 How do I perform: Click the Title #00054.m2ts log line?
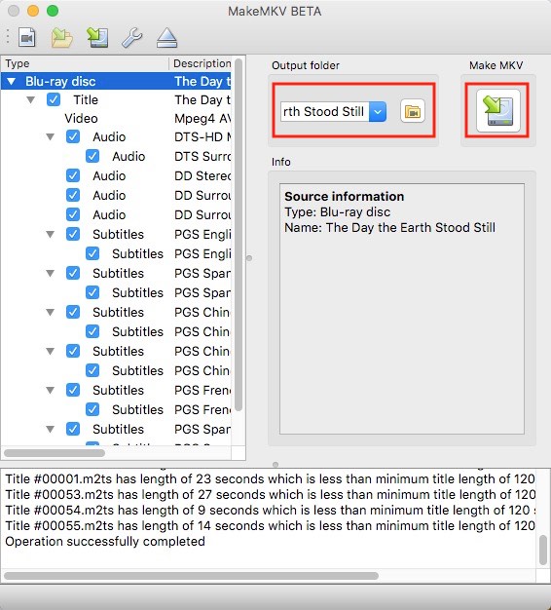coord(270,510)
